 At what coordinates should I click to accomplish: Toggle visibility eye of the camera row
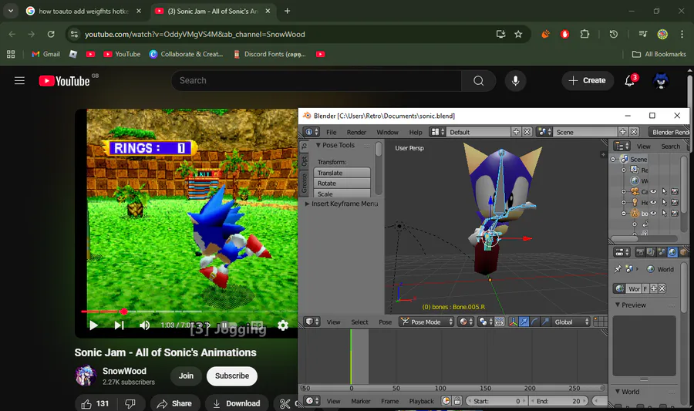click(x=653, y=191)
